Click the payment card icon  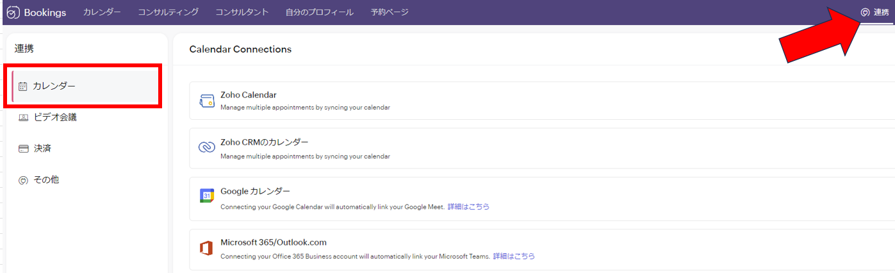pyautogui.click(x=23, y=149)
